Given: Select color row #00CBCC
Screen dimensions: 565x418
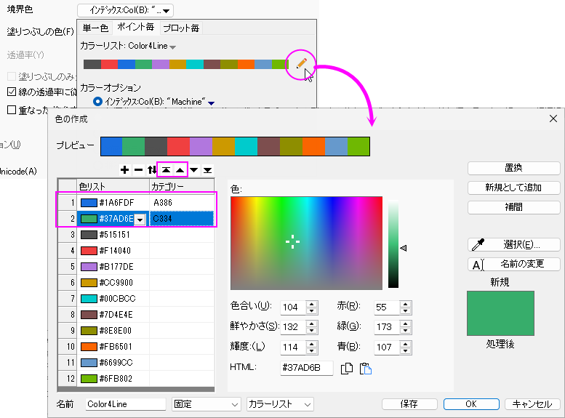Looking at the screenshot, I should click(x=136, y=298).
